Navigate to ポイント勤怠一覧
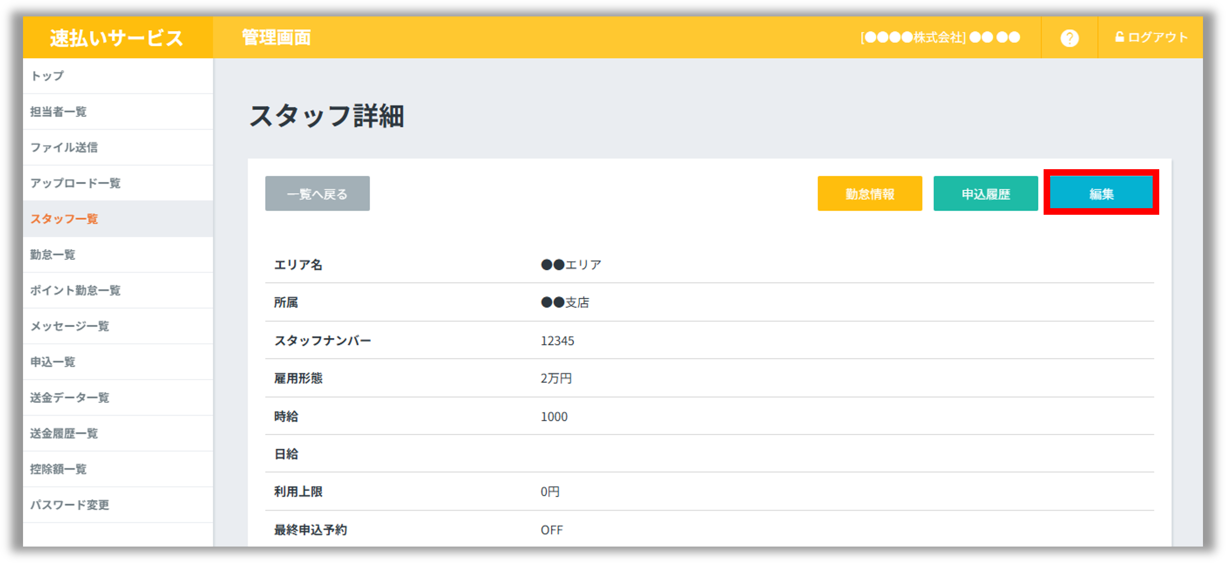This screenshot has height=563, width=1226. (x=75, y=290)
